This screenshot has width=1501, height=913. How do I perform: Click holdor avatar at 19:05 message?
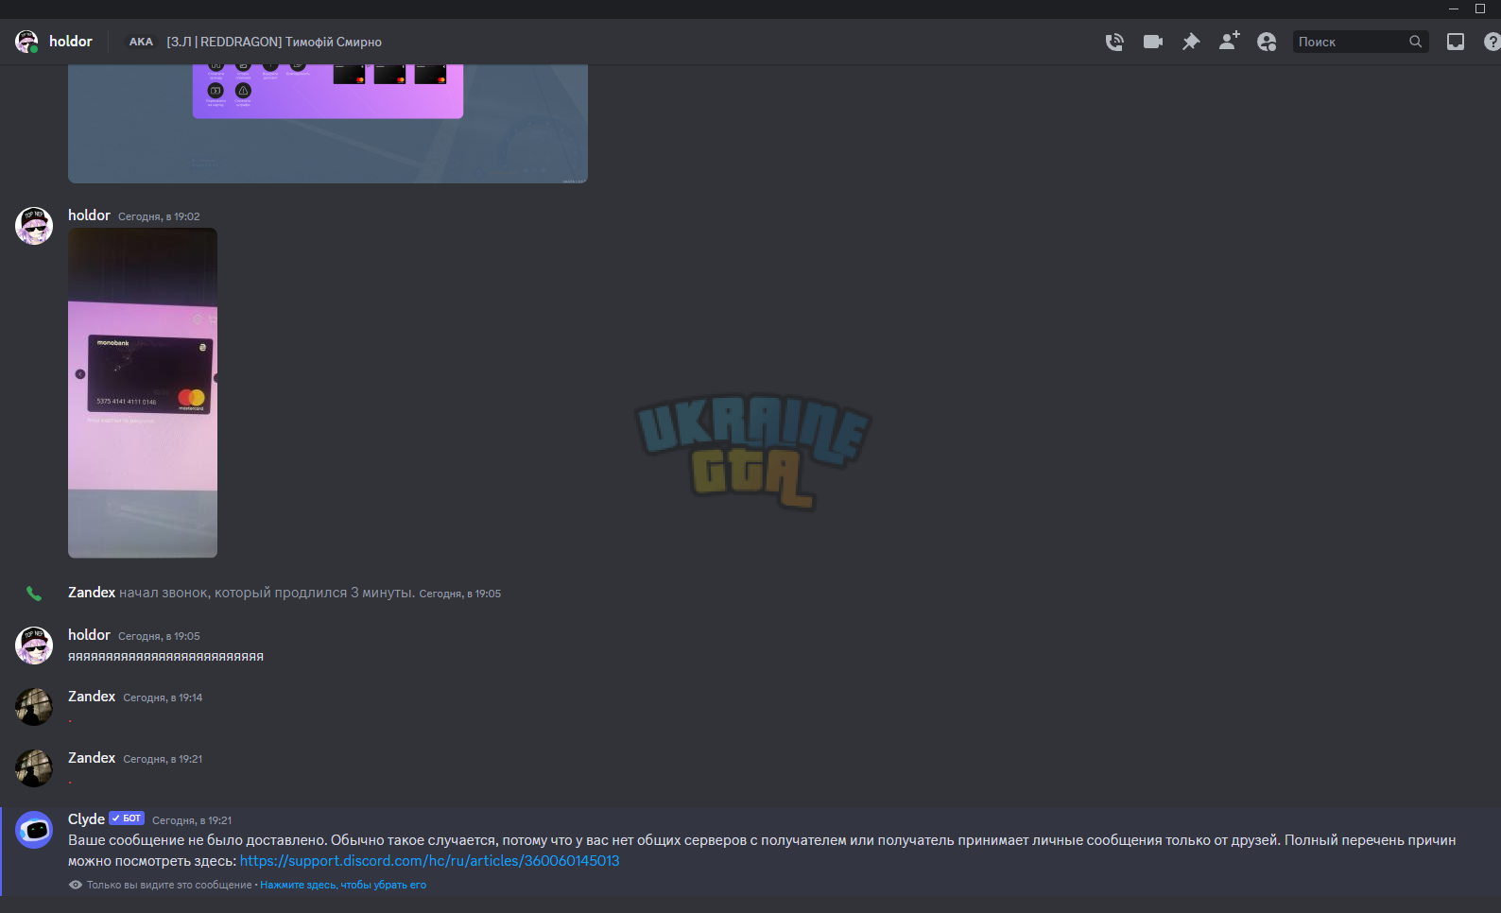click(34, 646)
